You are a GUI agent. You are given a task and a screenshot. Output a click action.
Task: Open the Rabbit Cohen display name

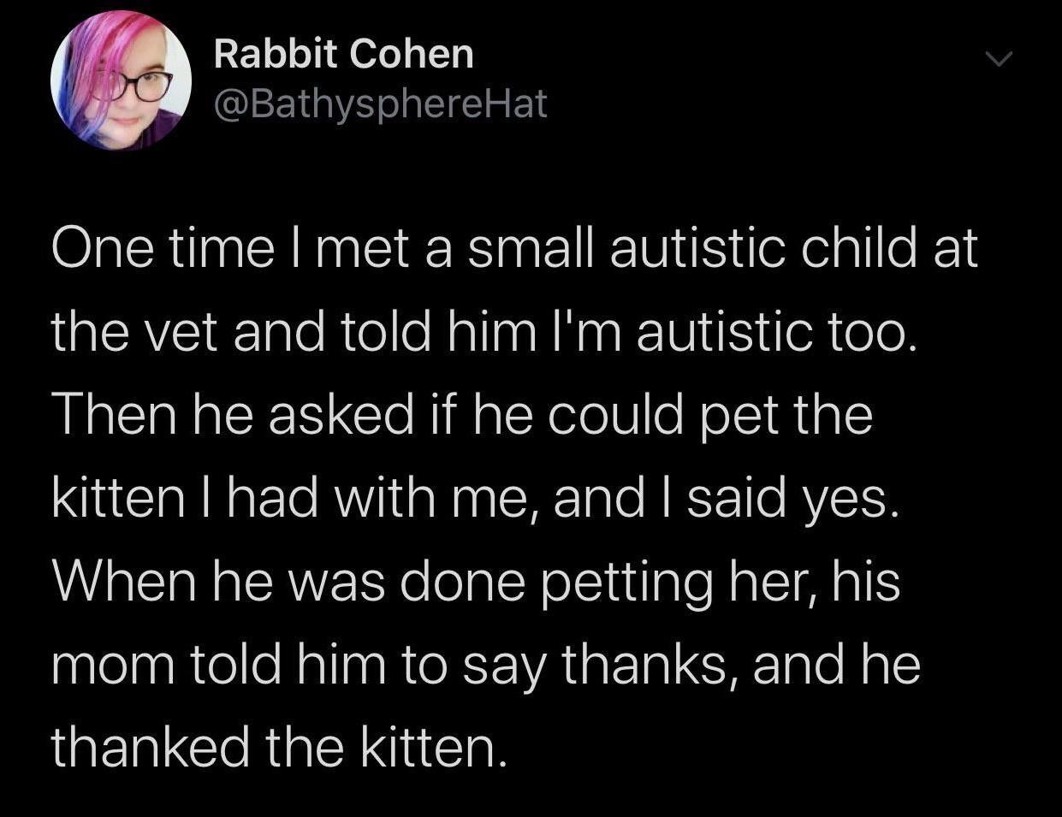(x=343, y=55)
